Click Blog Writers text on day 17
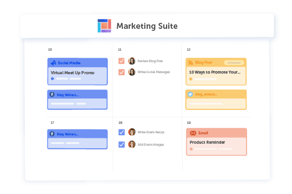This screenshot has height=194, width=292. pyautogui.click(x=67, y=134)
